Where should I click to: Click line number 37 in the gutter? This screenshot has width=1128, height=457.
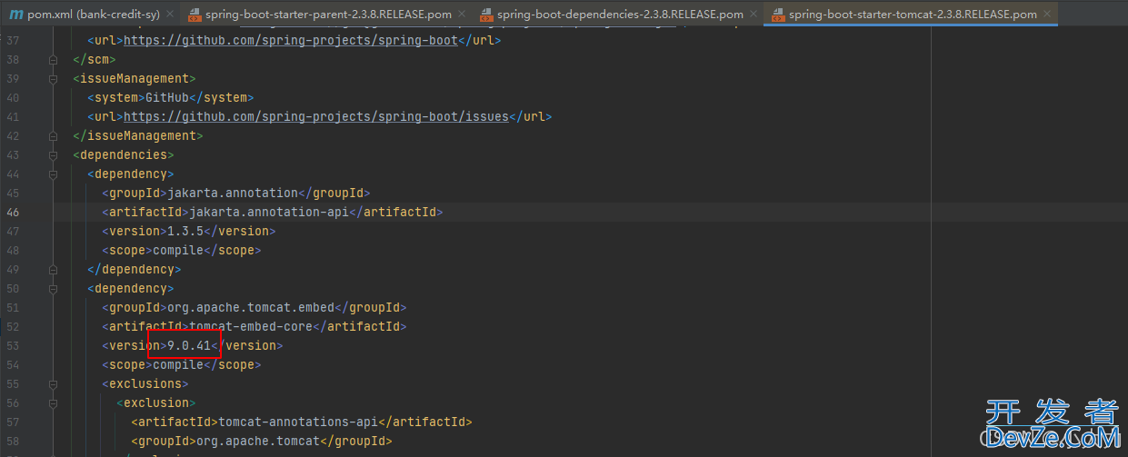[x=12, y=40]
